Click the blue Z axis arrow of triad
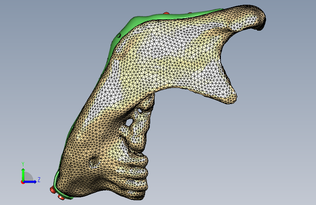This screenshot has width=316, height=205. [x=31, y=182]
